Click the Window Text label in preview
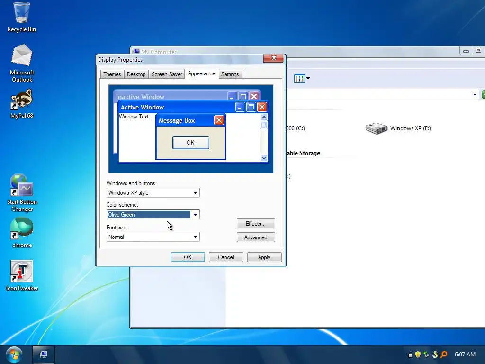 coord(134,117)
